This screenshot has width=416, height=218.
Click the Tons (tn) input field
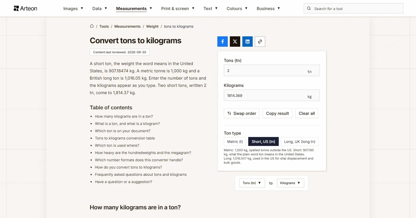pyautogui.click(x=272, y=71)
